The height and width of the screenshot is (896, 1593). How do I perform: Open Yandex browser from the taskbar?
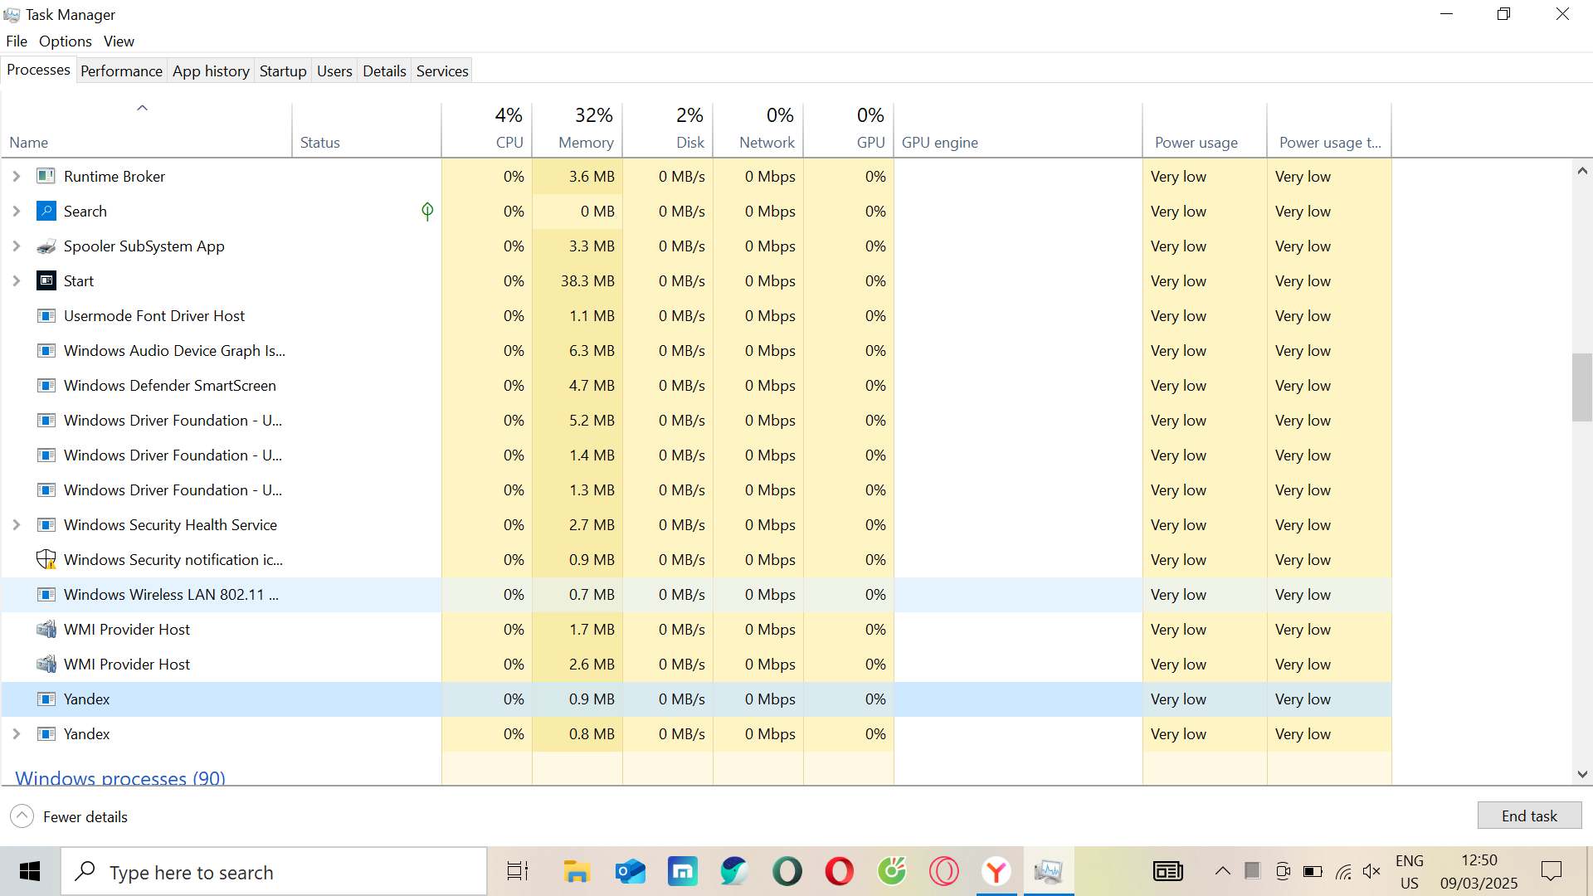(996, 872)
